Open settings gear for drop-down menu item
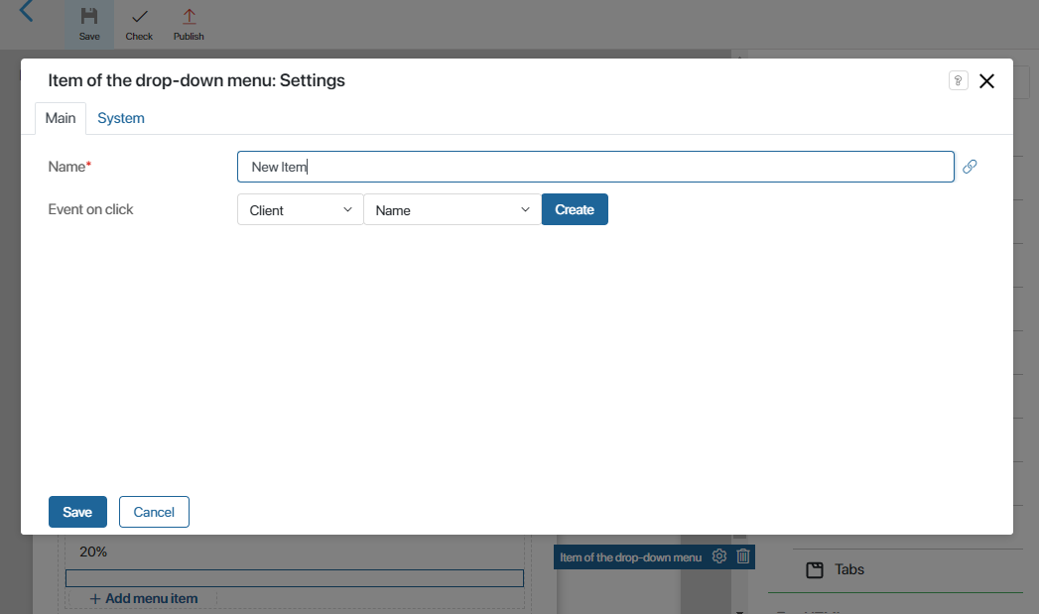1039x614 pixels. tap(718, 556)
